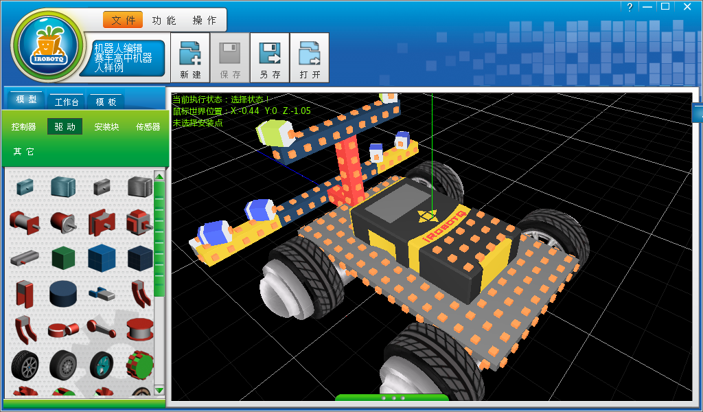703x412 pixels.
Task: Expand the green bottom panel handle
Action: point(392,398)
